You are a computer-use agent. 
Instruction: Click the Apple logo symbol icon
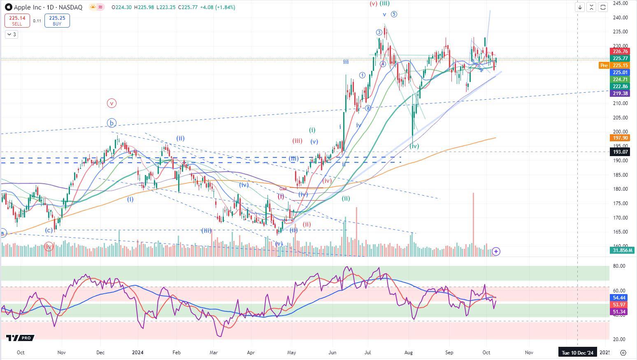[8, 7]
